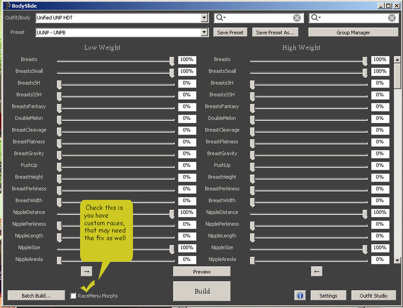Viewport: 403px width, 308px height.
Task: Clear the group filter search field
Action: click(392, 18)
